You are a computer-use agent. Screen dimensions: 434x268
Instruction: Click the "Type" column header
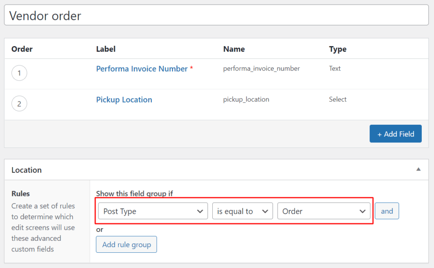[x=337, y=49]
